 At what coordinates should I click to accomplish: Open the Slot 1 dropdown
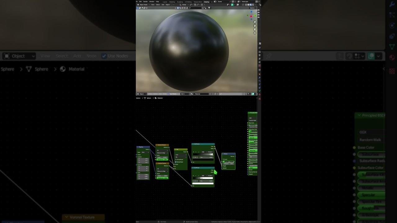pyautogui.click(x=185, y=94)
